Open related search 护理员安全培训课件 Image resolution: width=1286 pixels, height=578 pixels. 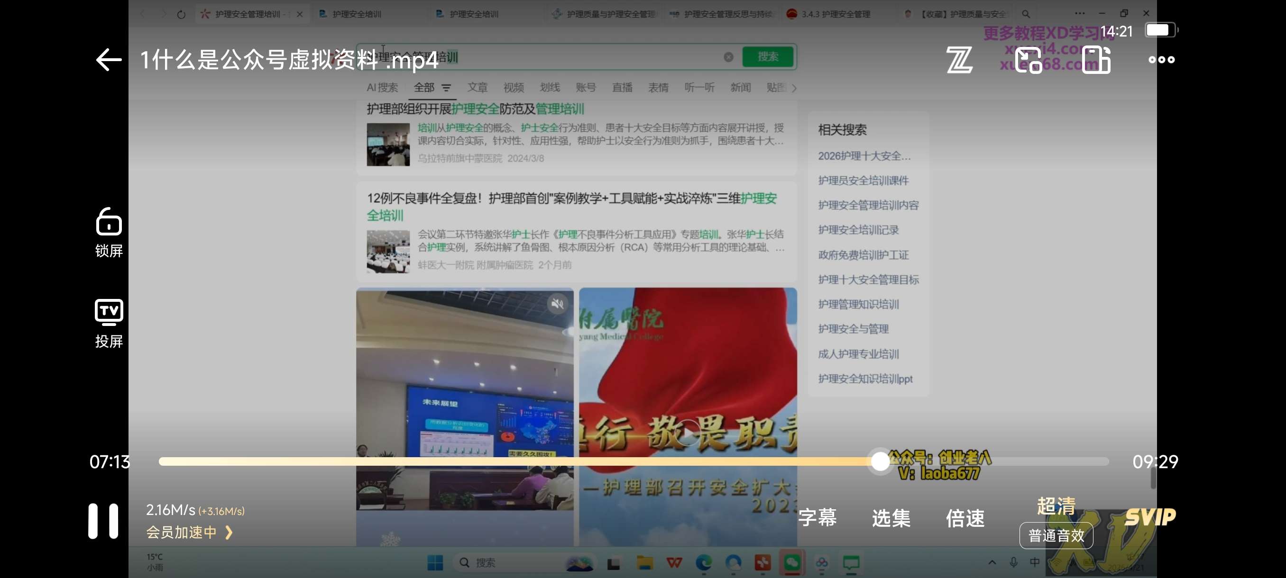(x=863, y=181)
